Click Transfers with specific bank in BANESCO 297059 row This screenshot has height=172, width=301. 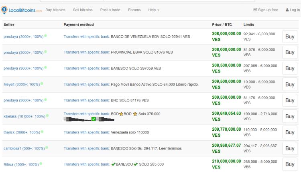[87, 69]
